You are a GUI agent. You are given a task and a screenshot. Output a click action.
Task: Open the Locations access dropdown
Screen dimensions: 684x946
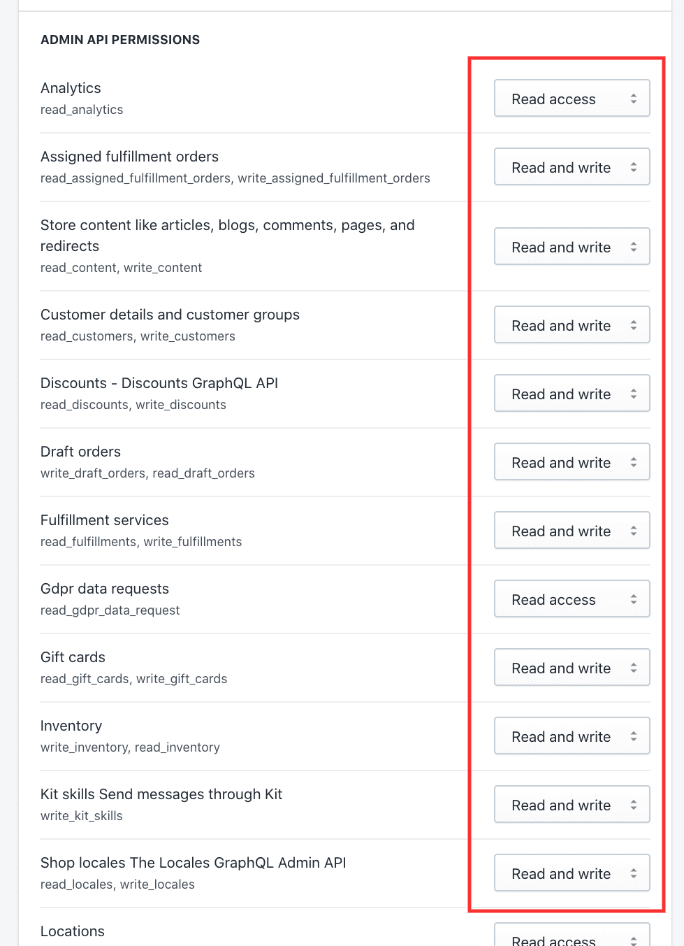[572, 936]
